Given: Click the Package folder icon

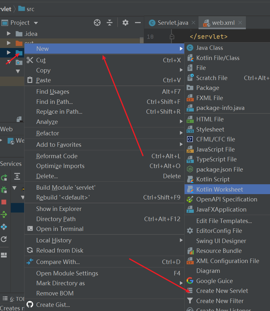Looking at the screenshot, I should pos(190,88).
